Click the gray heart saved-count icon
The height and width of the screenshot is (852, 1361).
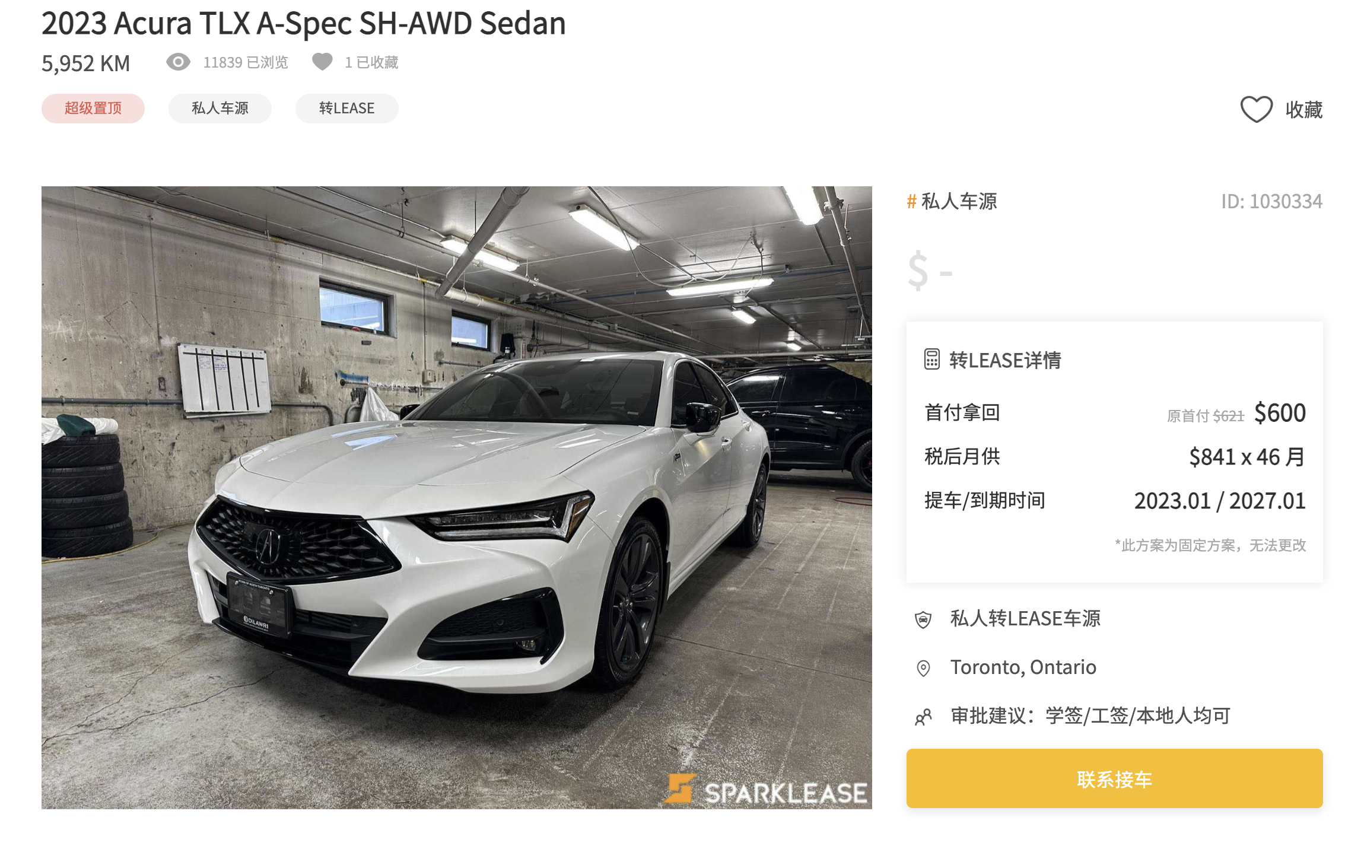pyautogui.click(x=322, y=62)
